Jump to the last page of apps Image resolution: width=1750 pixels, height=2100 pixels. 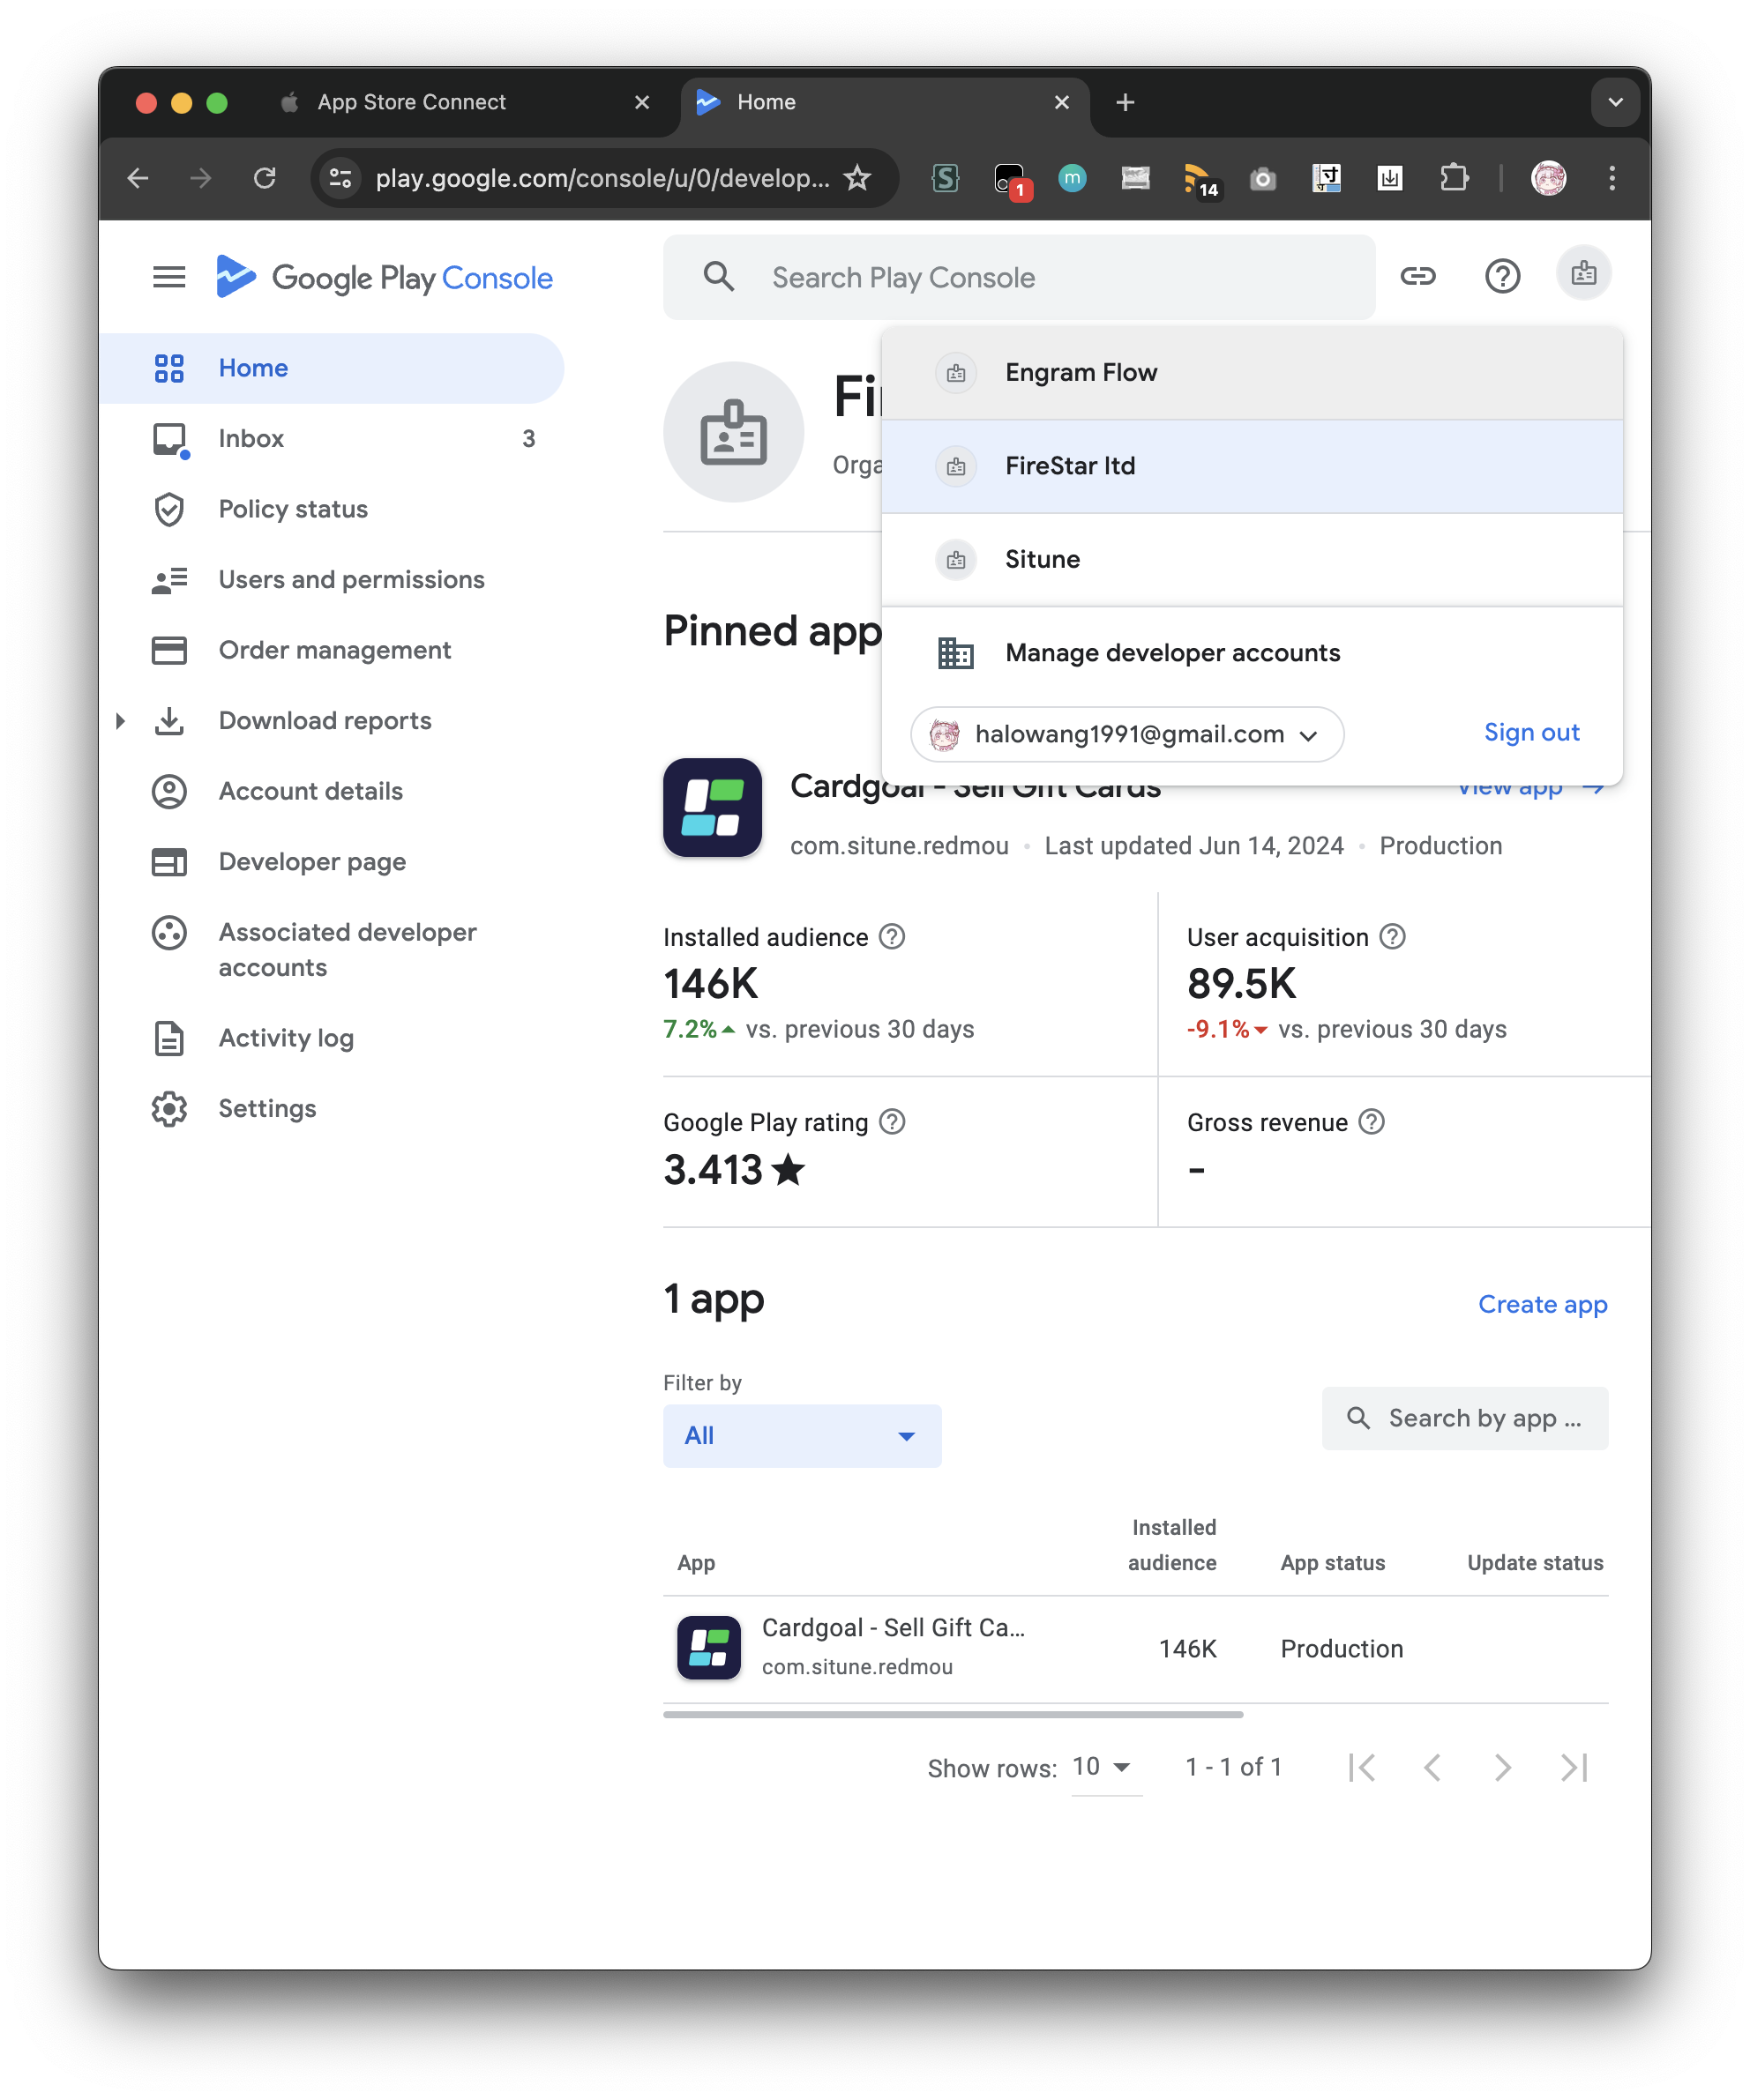(x=1573, y=1768)
